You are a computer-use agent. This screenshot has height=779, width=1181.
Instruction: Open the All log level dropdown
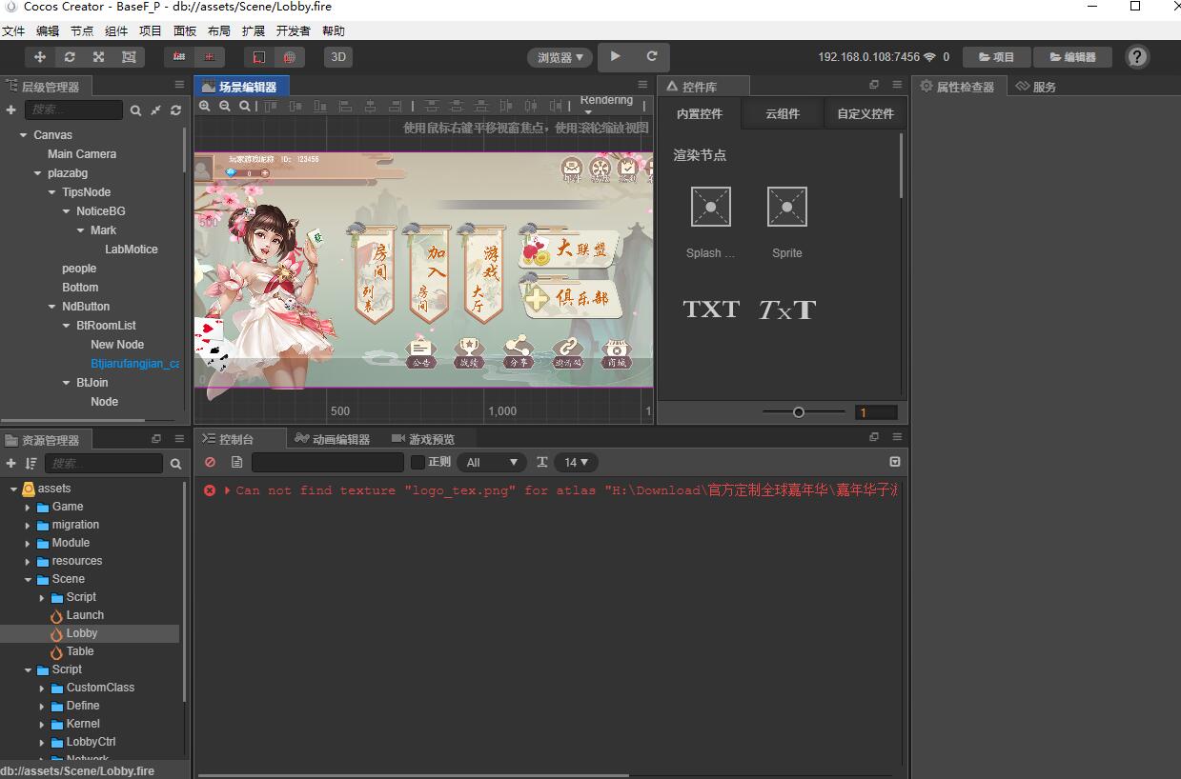click(491, 462)
